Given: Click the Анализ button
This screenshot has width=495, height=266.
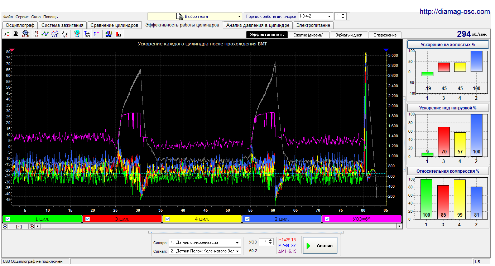Looking at the screenshot, I should coord(320,246).
